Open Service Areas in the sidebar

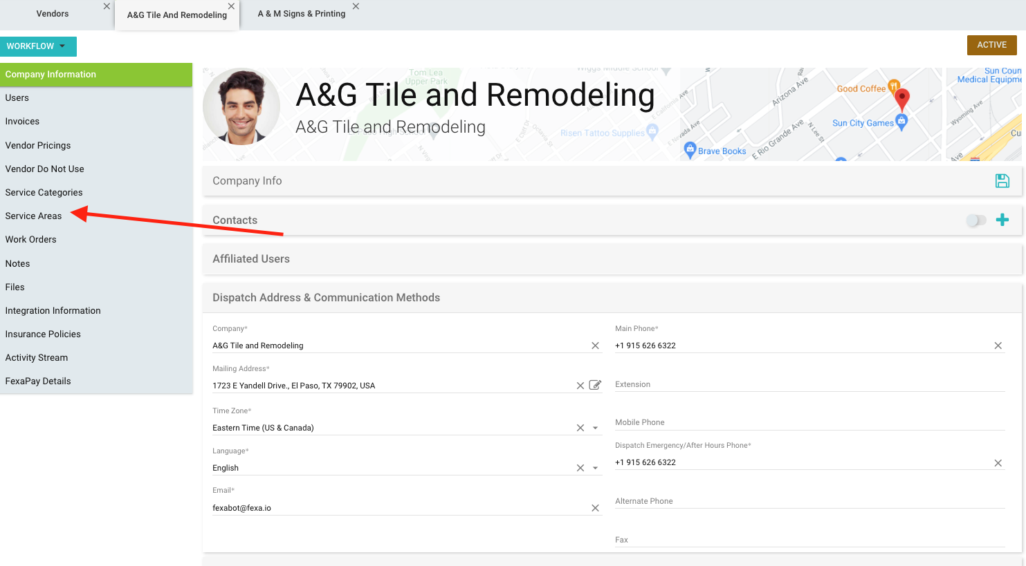click(x=33, y=216)
